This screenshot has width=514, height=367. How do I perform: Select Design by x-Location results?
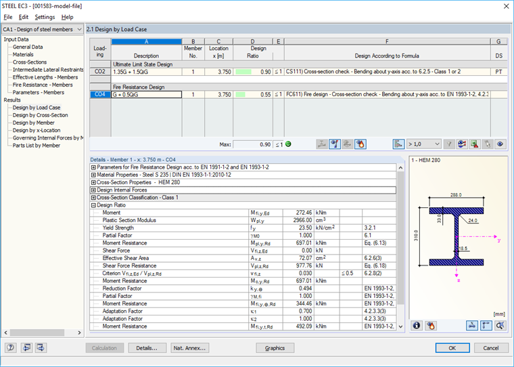coord(37,130)
